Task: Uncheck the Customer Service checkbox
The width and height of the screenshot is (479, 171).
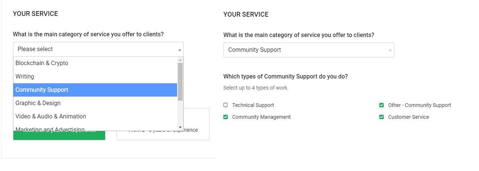Action: point(381,117)
